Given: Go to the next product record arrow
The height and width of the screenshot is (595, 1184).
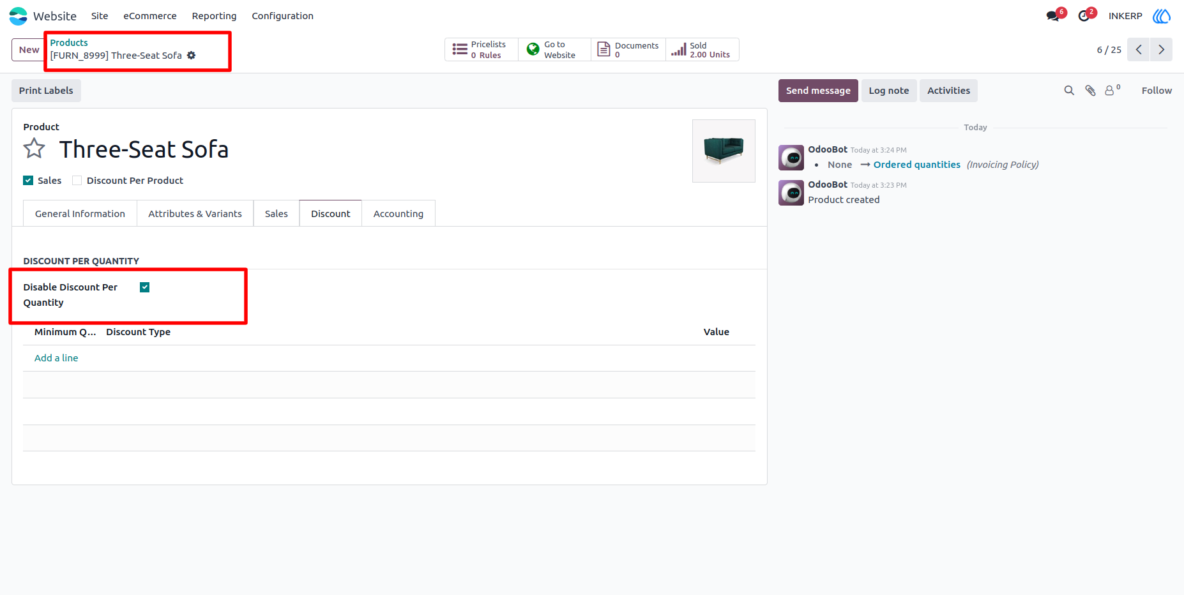Looking at the screenshot, I should 1161,50.
